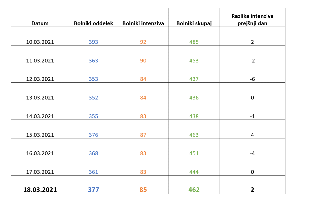This screenshot has height=203, width=322.
Task: Select the orange value 92
Action: pos(143,42)
